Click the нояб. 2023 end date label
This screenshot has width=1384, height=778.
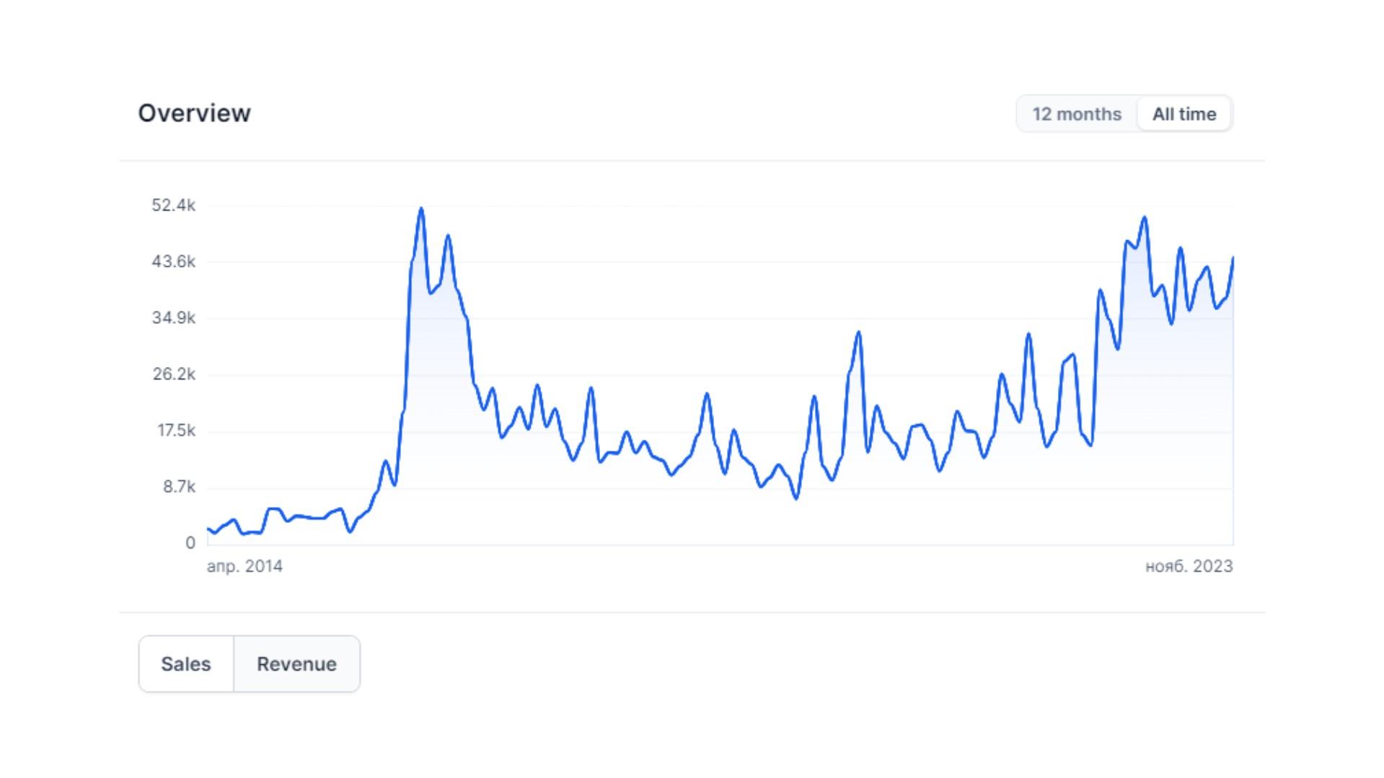pyautogui.click(x=1189, y=567)
